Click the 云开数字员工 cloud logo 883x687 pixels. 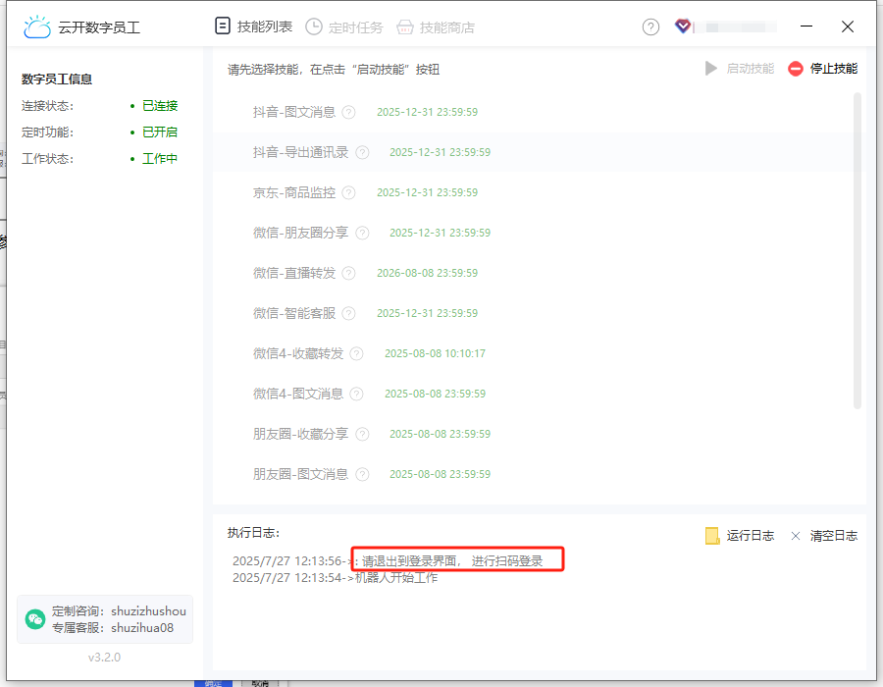click(x=37, y=27)
